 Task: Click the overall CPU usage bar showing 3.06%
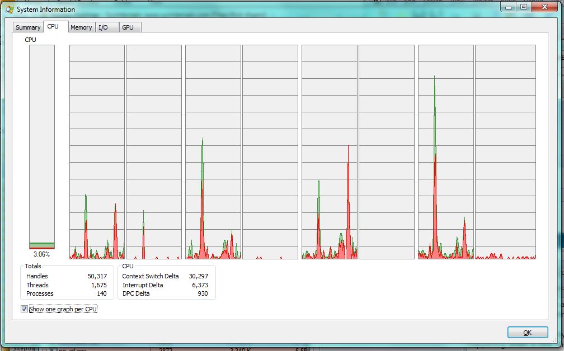pos(42,147)
